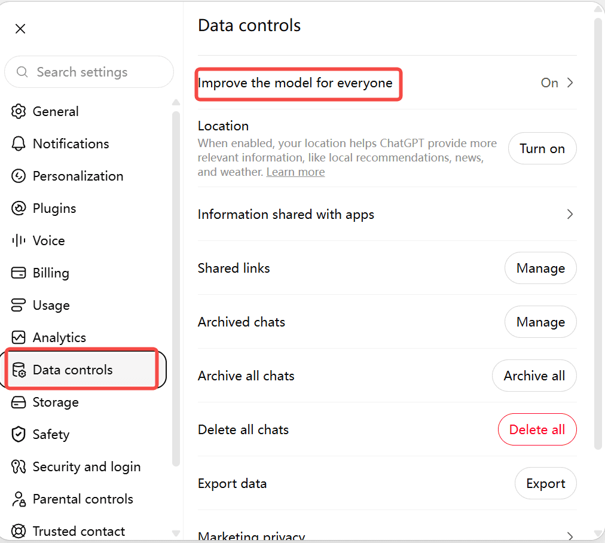
Task: Click the General gear icon
Action: pyautogui.click(x=19, y=111)
